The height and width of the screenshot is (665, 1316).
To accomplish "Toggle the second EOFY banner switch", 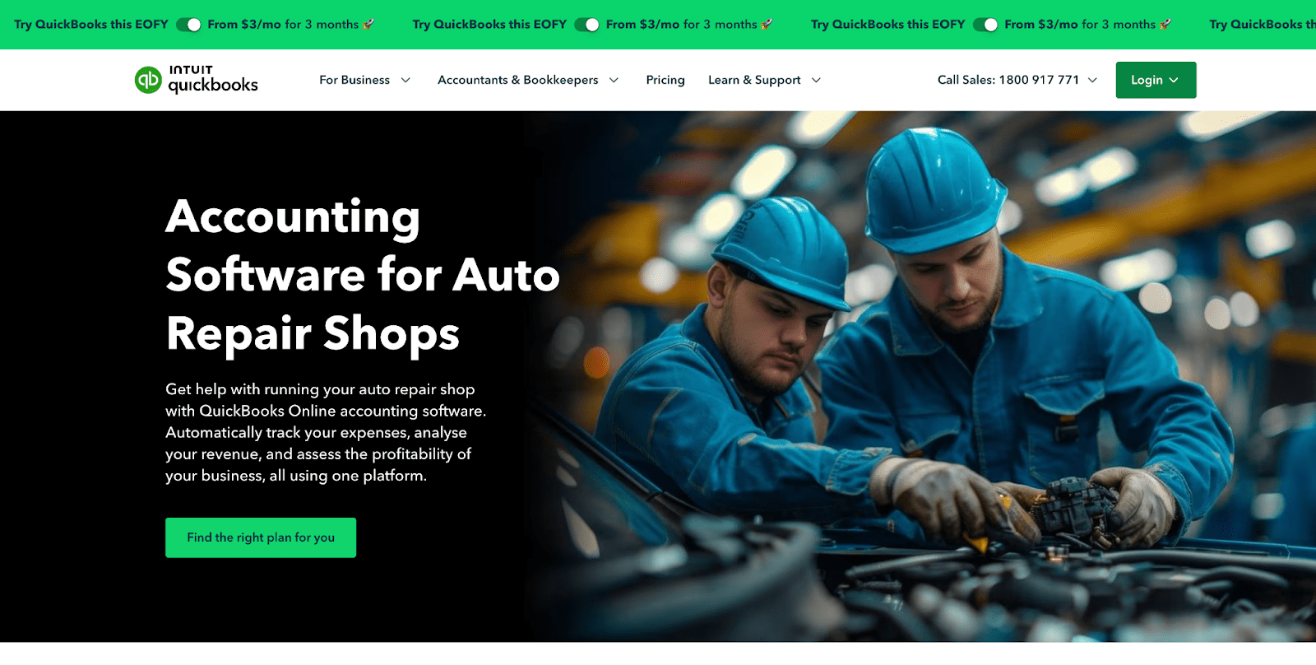I will pos(586,25).
